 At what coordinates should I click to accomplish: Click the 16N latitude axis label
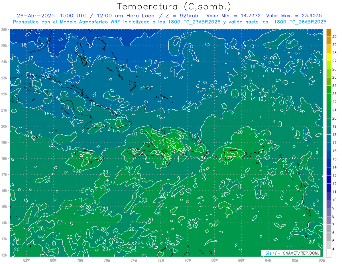[4, 191]
